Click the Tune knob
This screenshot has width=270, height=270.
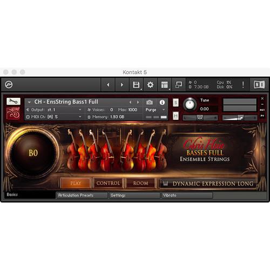[190, 104]
